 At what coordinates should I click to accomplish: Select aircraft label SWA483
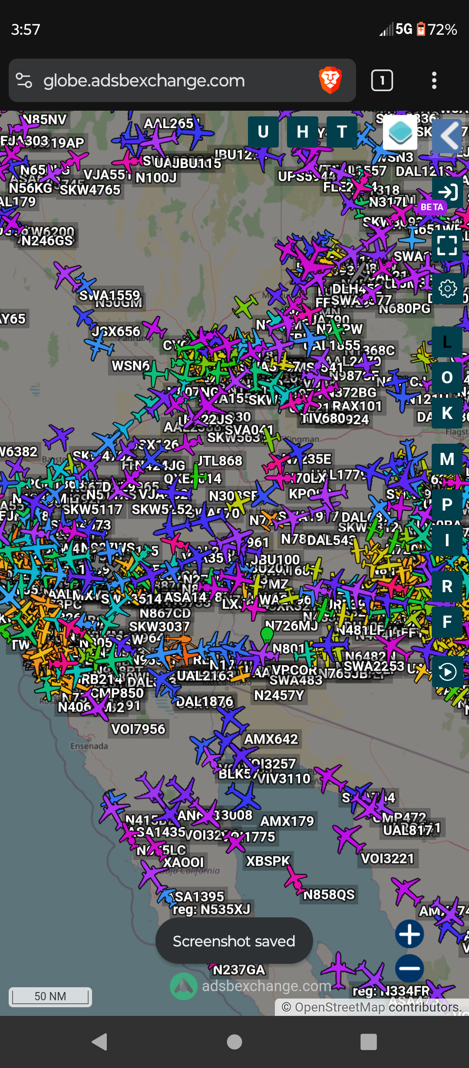tap(296, 679)
